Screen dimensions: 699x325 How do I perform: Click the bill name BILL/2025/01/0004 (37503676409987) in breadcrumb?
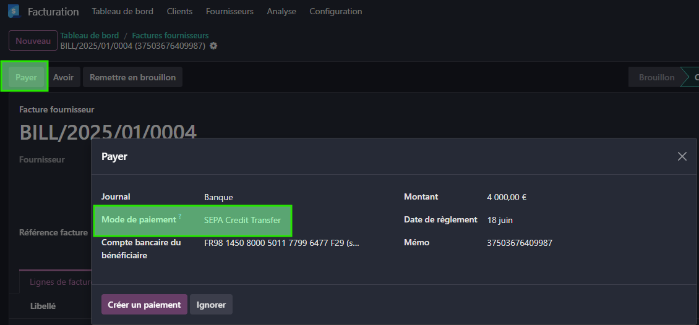tap(133, 46)
